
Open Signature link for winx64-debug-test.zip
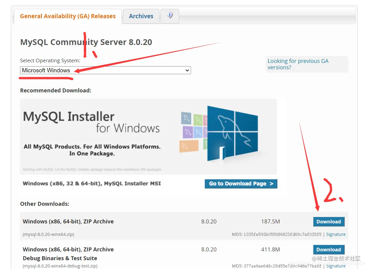click(336, 266)
